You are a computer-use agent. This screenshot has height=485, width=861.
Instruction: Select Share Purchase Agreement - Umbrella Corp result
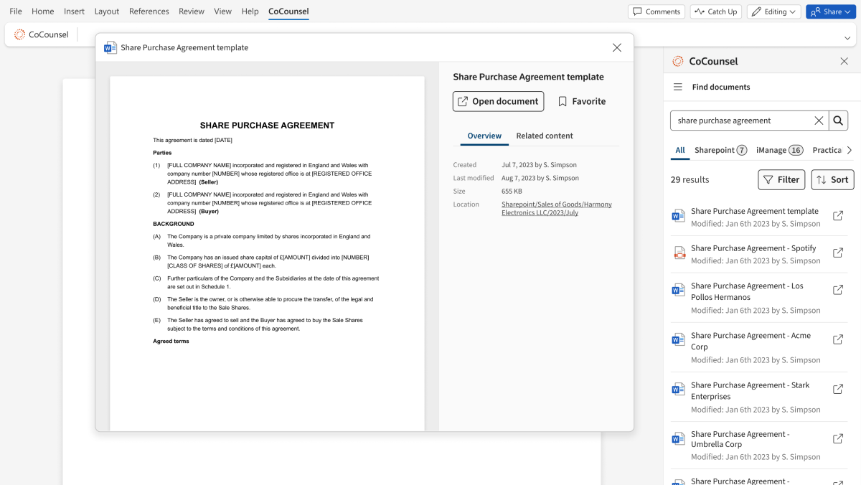point(742,439)
